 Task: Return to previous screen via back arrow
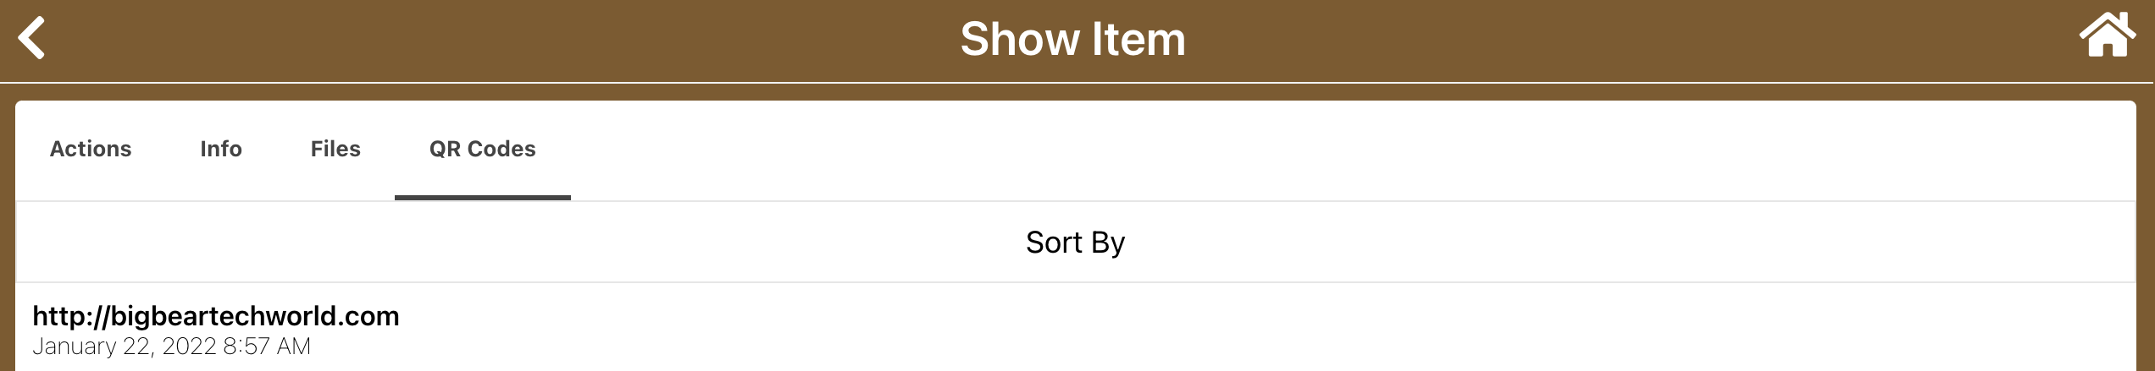[32, 39]
